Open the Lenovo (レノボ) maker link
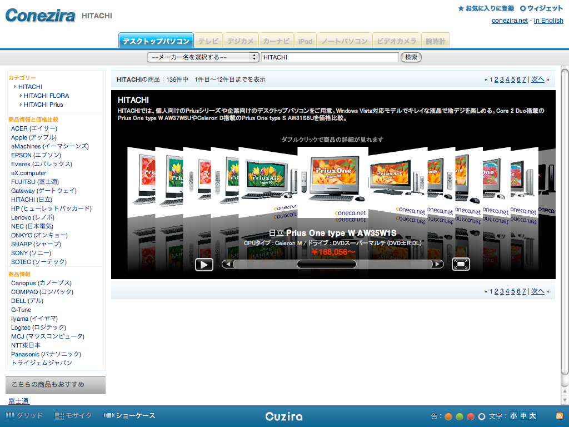569x427 pixels. coord(33,217)
